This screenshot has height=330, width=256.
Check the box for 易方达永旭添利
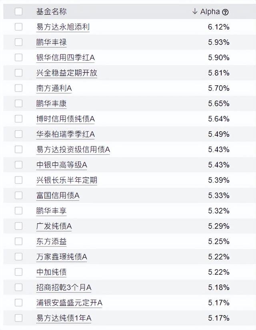tap(19, 27)
